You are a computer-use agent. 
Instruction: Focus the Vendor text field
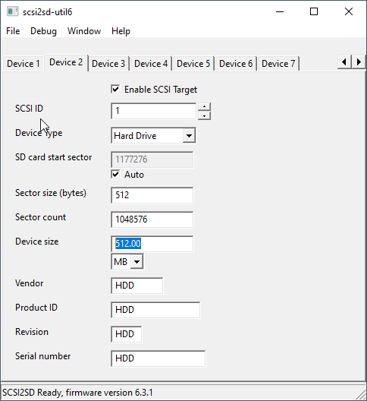137,286
